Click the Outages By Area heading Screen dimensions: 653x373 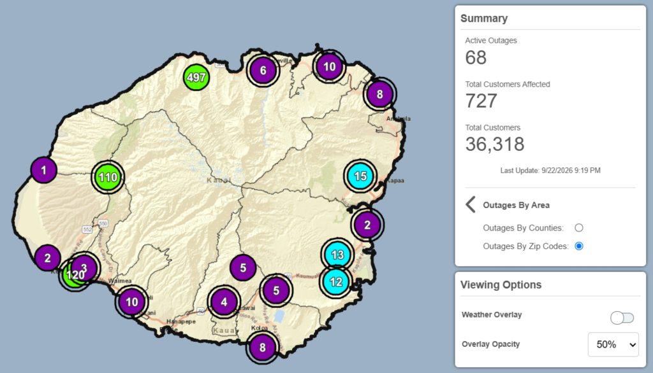[516, 205]
